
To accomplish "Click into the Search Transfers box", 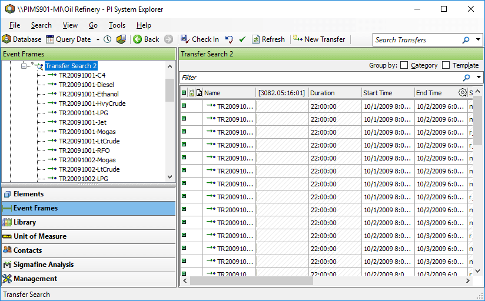I will 417,40.
